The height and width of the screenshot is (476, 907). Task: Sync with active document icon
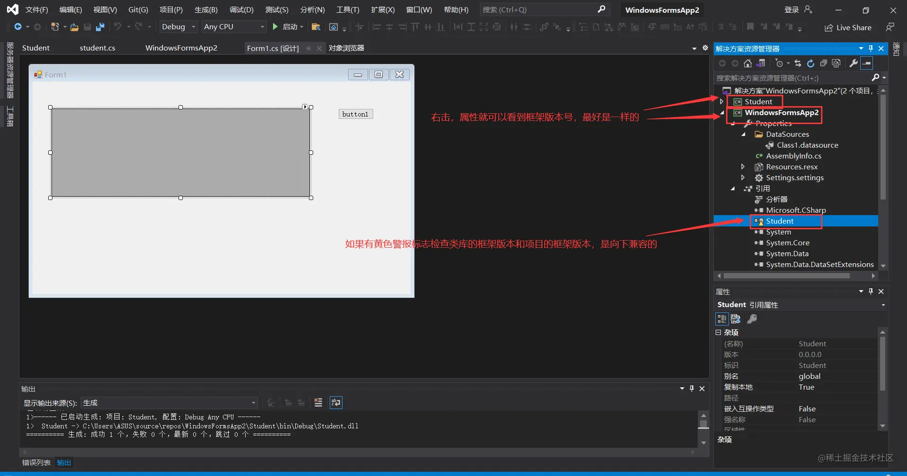click(798, 63)
